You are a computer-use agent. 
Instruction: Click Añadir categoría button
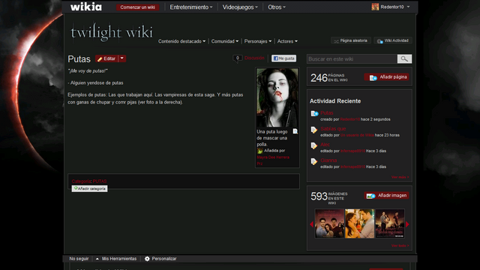click(89, 188)
